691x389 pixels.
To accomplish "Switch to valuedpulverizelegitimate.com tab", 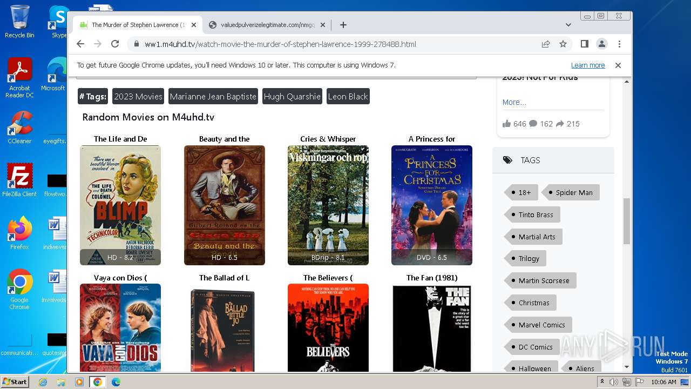I will (x=267, y=25).
